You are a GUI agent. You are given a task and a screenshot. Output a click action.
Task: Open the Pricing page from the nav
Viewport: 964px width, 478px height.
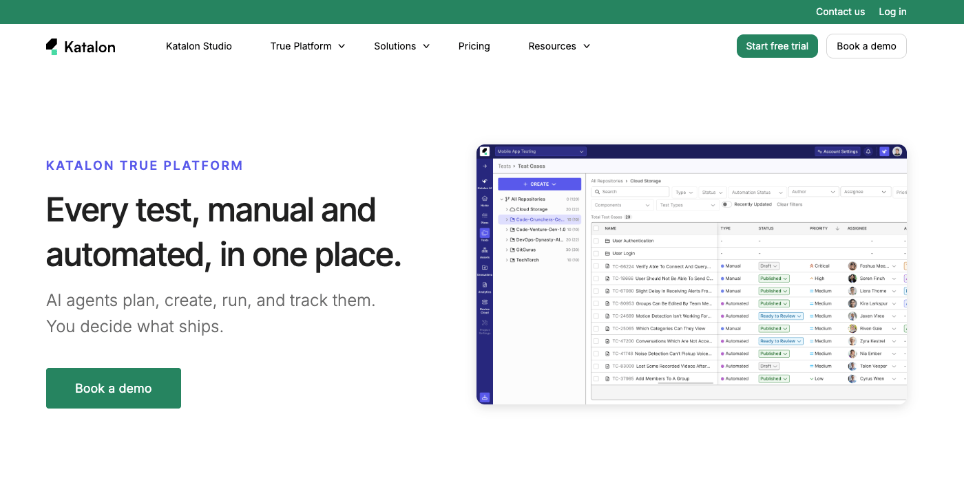474,46
